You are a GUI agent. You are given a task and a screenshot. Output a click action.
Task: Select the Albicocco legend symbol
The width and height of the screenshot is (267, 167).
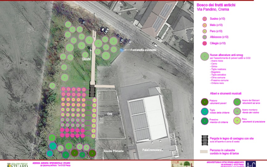204,37
